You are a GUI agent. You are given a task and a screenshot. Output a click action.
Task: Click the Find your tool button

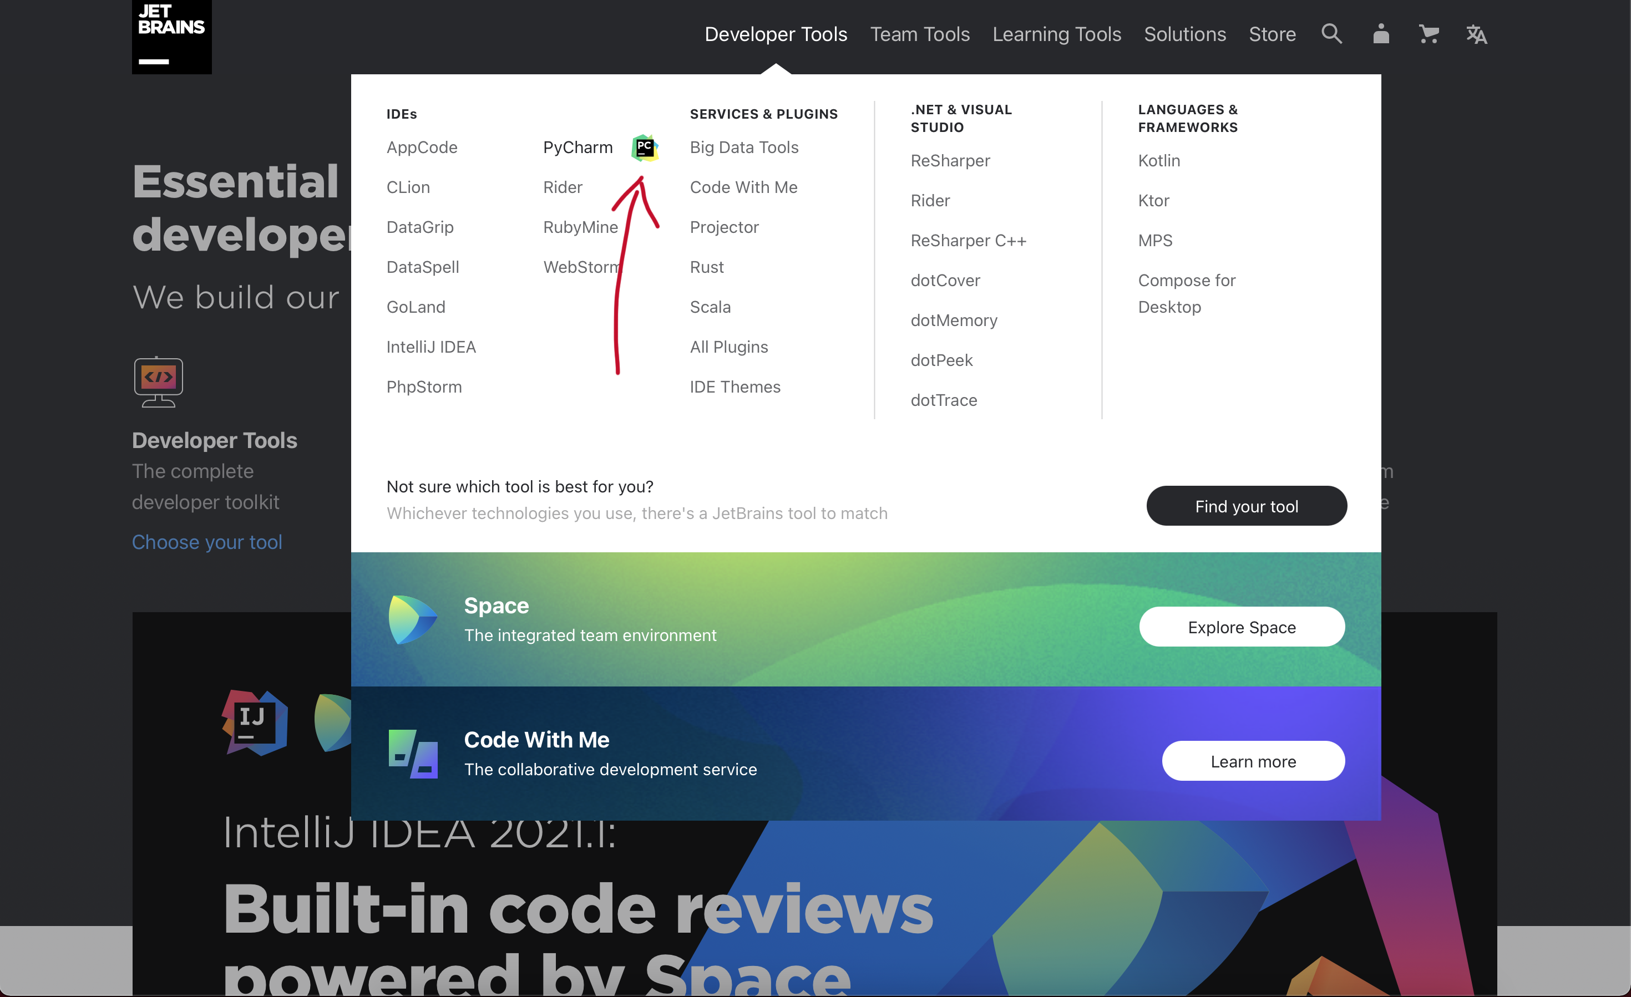(1247, 506)
